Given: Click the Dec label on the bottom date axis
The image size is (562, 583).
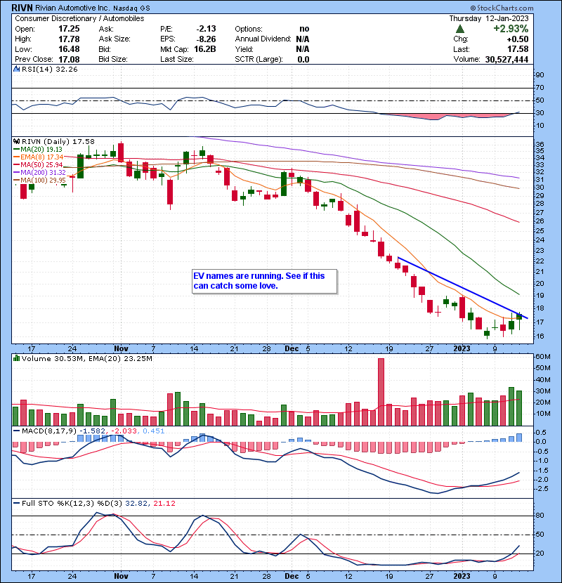Looking at the screenshot, I should [292, 575].
